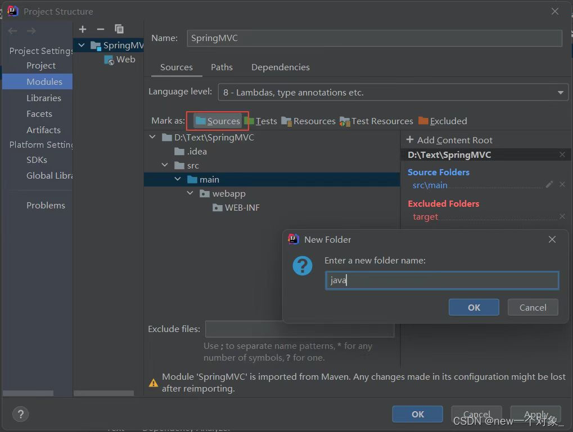
Task: Open Libraries settings page
Action: (43, 98)
